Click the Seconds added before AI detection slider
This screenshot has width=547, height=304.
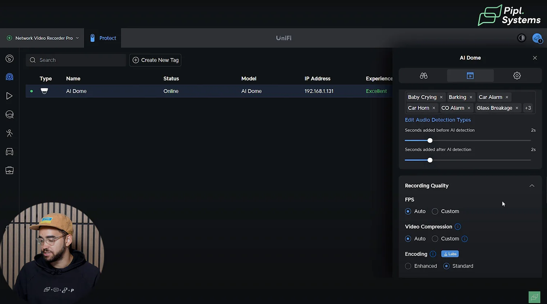(430, 140)
